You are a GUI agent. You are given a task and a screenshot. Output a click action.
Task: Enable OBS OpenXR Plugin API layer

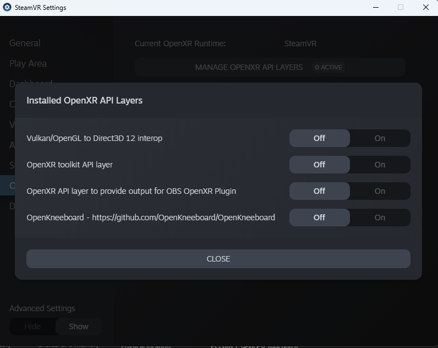click(380, 191)
